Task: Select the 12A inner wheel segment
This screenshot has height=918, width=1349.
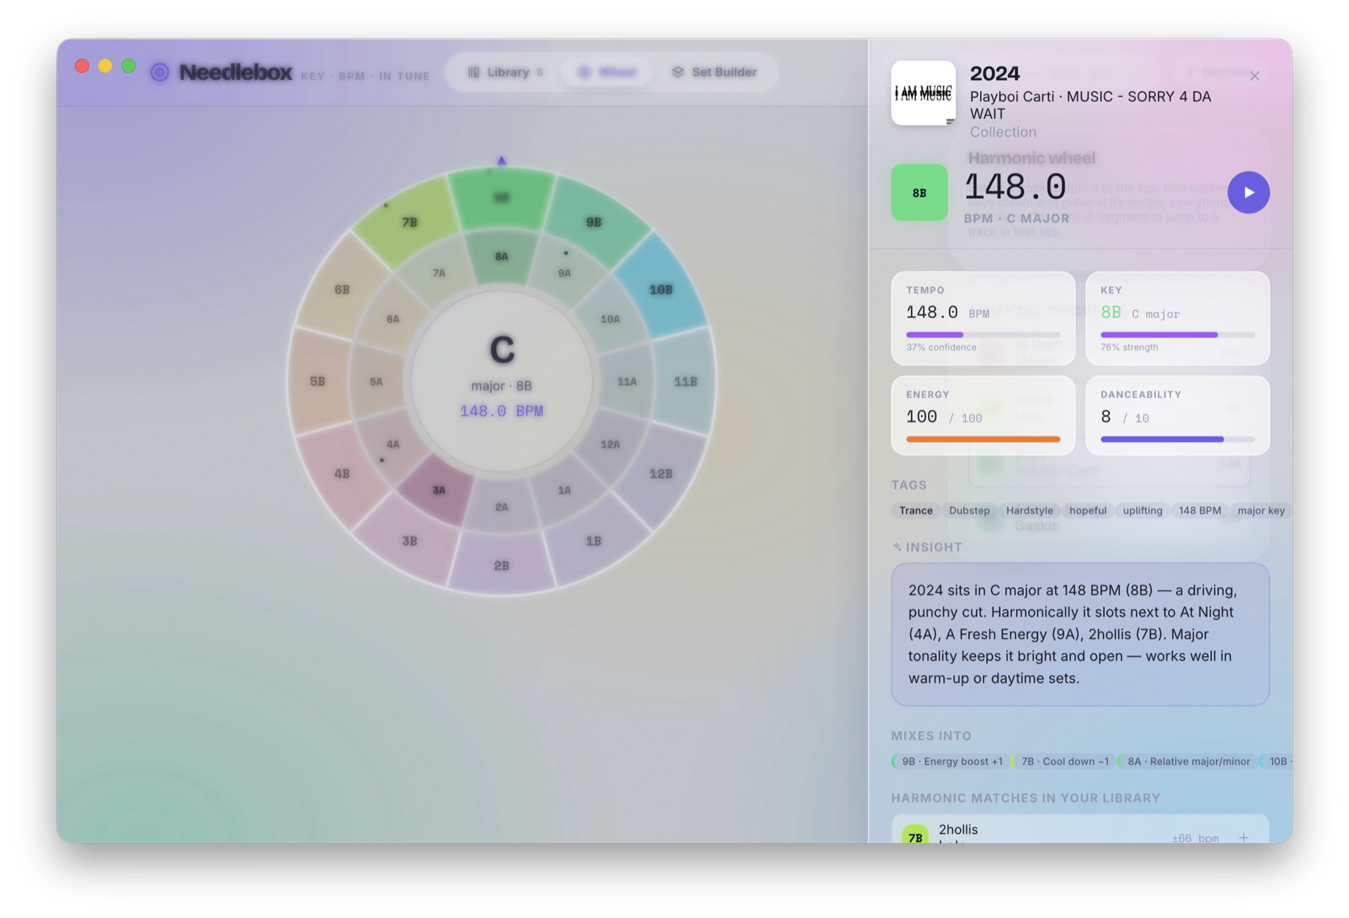Action: click(610, 444)
